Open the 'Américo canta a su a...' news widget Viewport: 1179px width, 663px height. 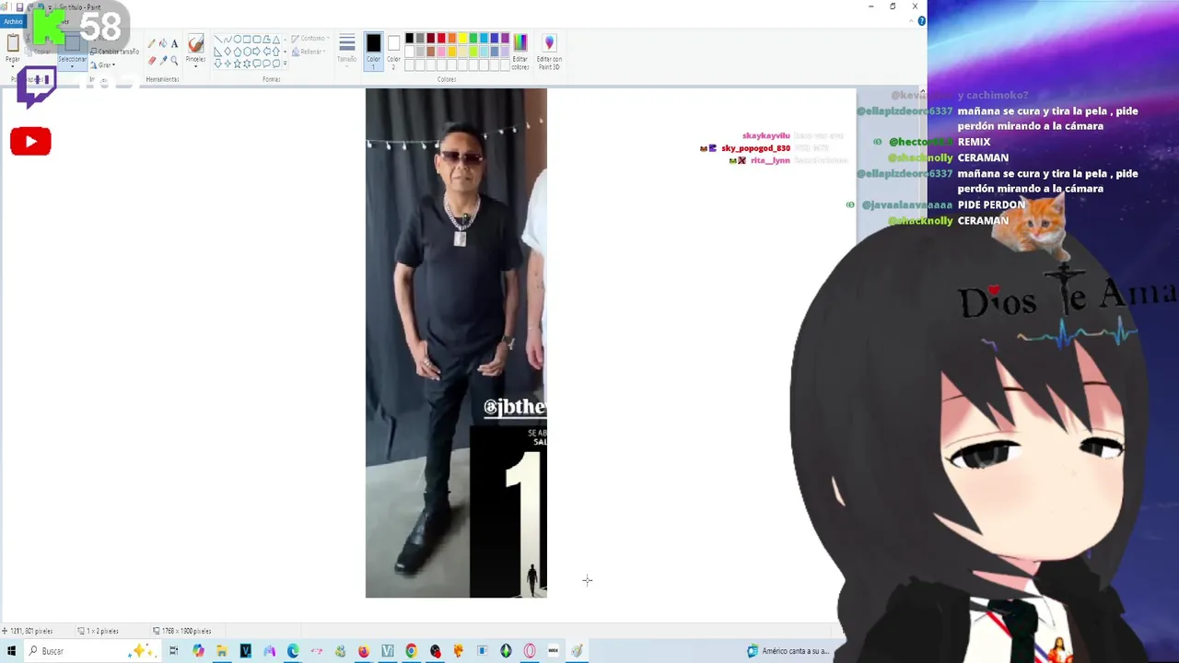788,651
